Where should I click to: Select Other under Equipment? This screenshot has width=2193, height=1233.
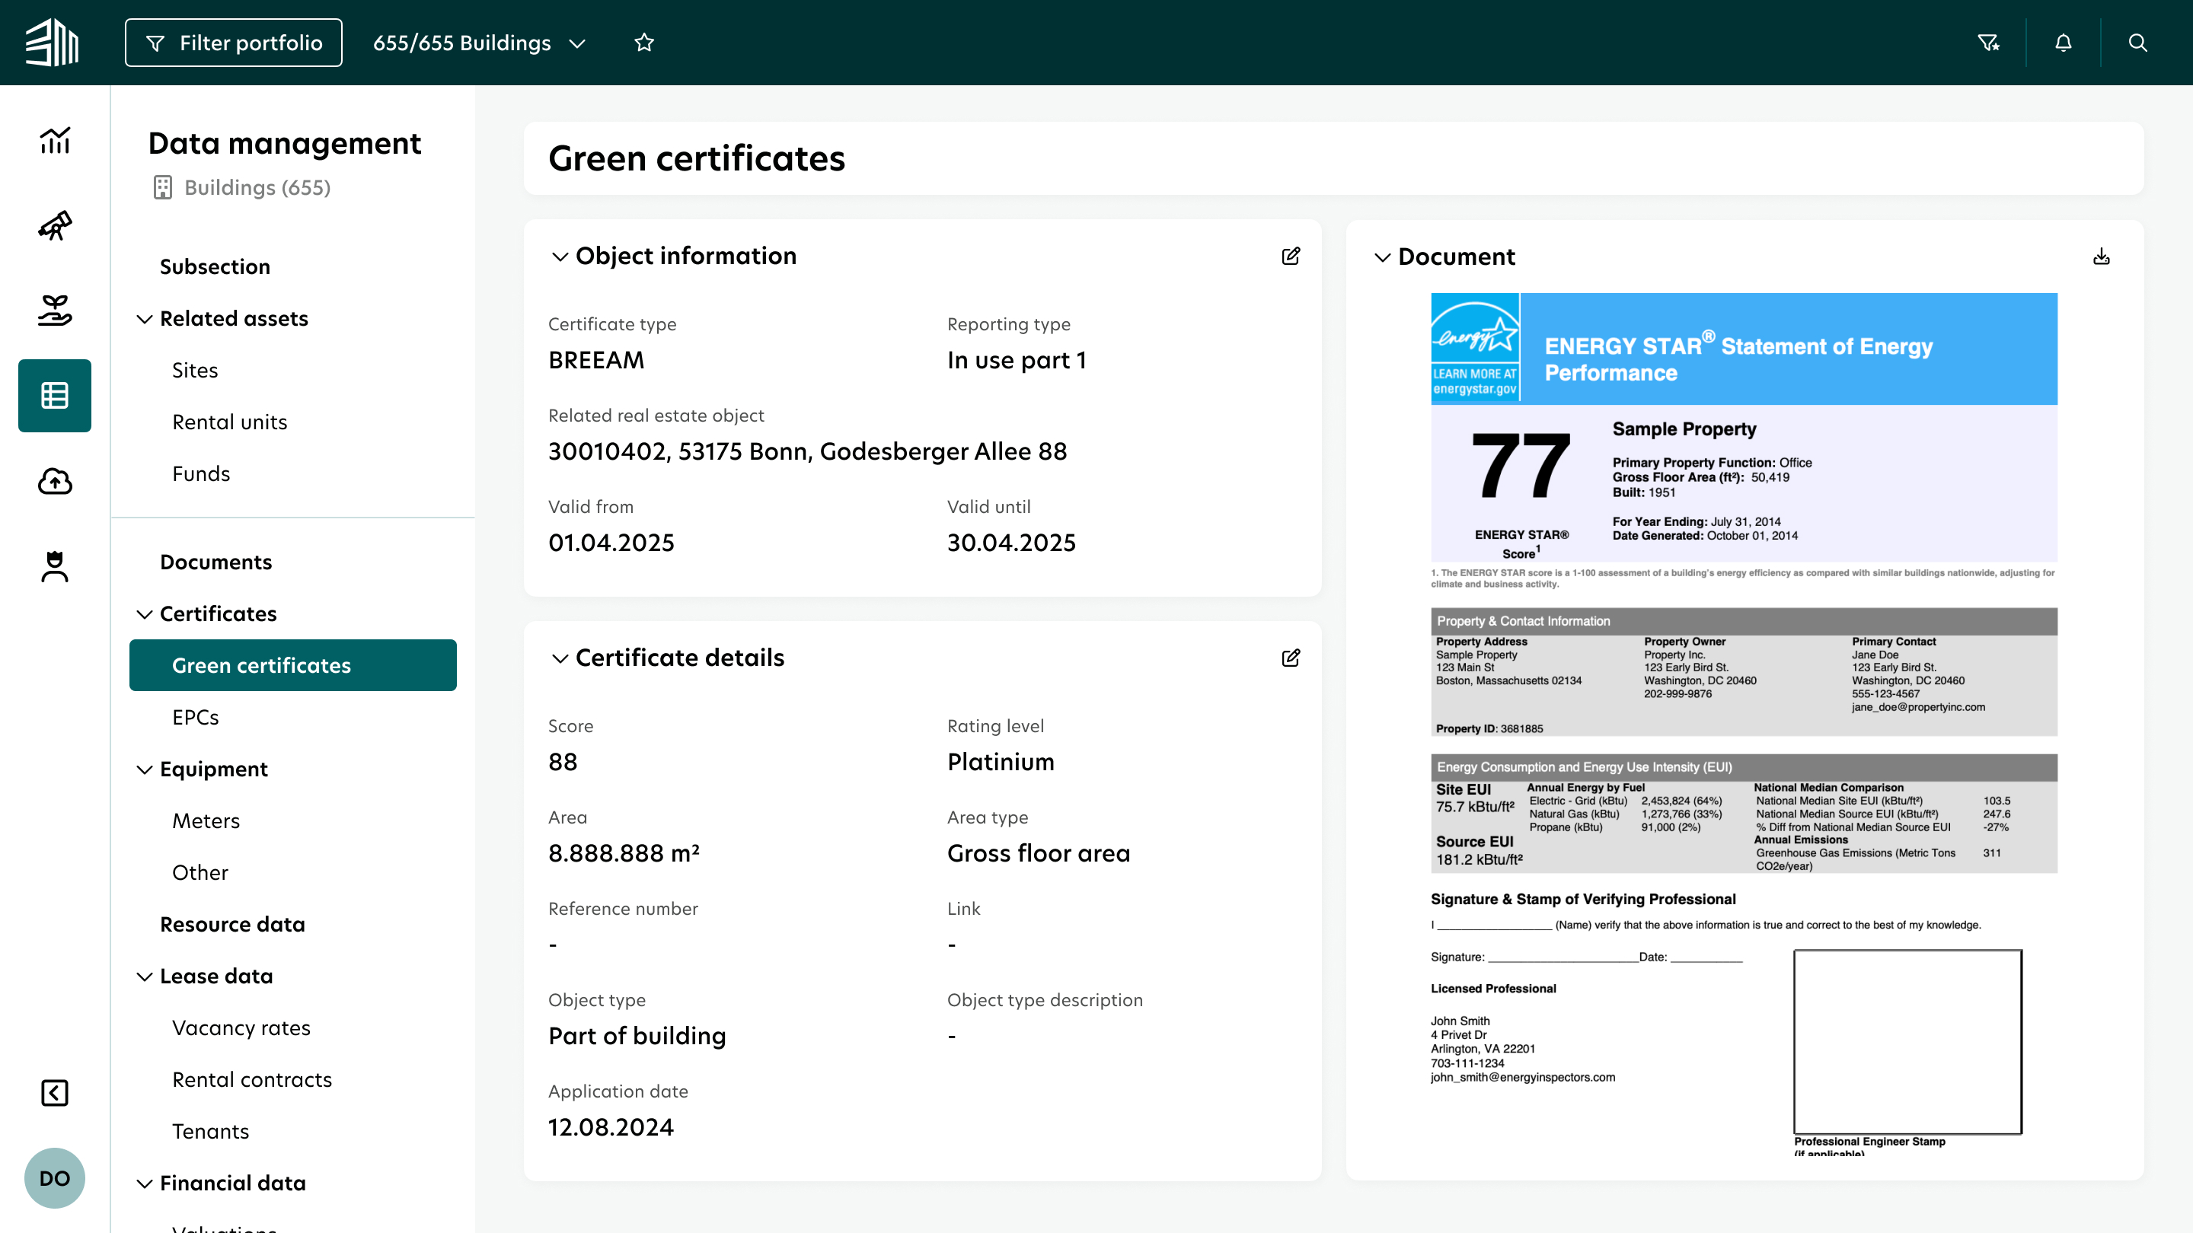[200, 873]
